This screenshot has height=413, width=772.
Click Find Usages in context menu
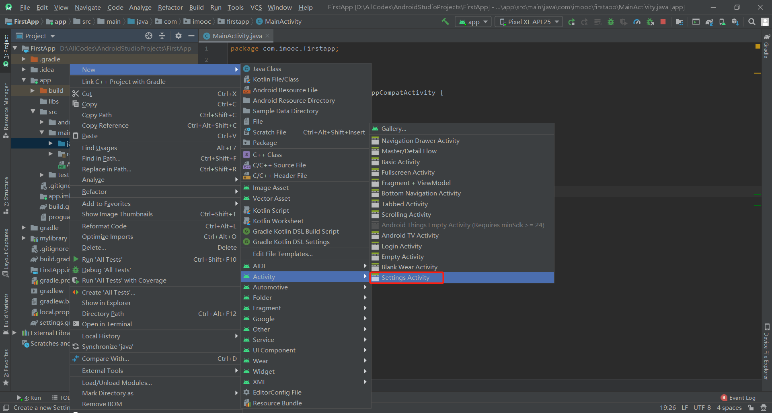155,148
